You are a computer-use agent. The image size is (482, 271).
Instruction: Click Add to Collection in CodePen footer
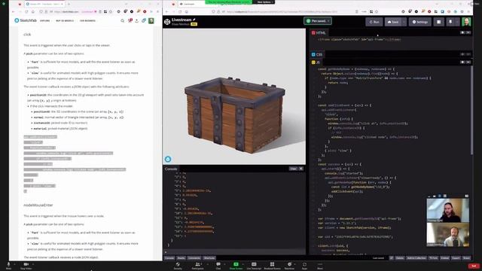coord(416,258)
